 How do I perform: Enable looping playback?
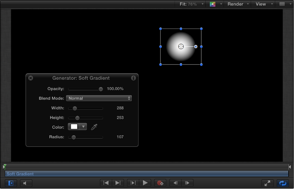tap(282, 183)
